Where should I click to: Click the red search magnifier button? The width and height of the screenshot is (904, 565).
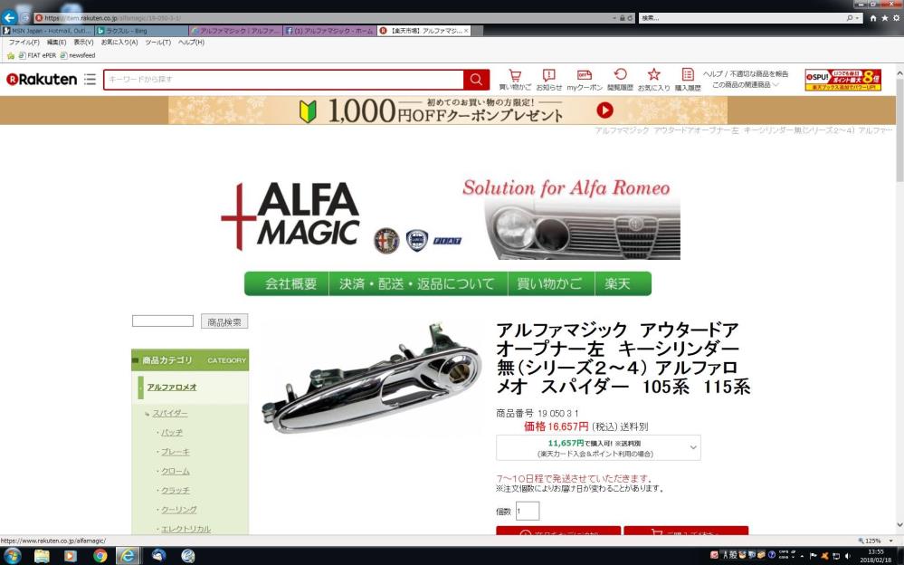[476, 80]
